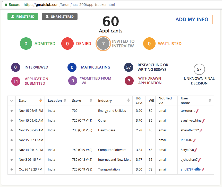The height and width of the screenshot is (187, 222).
Task: Click the pencil icon next to sharath2692
Action: click(x=201, y=131)
